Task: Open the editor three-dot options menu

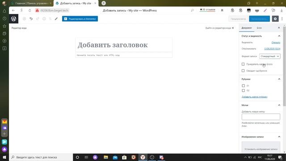Action: (x=282, y=19)
